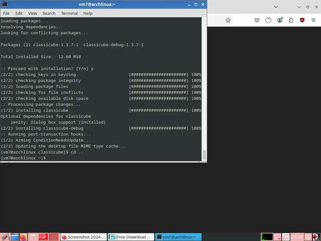
Task: Click the ':: Running post-transaction hooks...' line
Action: click(x=45, y=134)
